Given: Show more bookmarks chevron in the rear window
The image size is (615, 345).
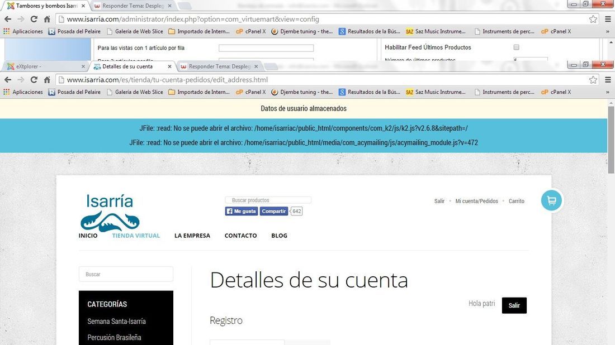Looking at the screenshot, I should [x=608, y=31].
